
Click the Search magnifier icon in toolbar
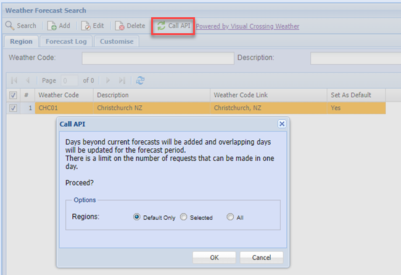pyautogui.click(x=10, y=26)
